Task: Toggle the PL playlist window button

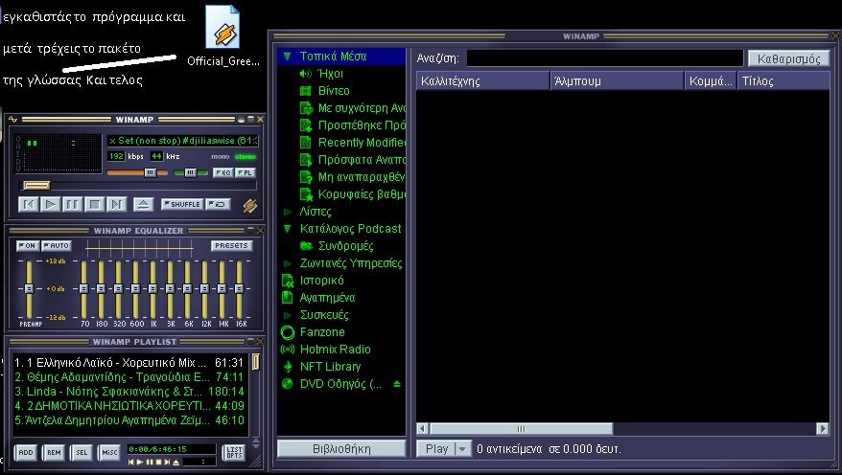Action: tap(245, 172)
